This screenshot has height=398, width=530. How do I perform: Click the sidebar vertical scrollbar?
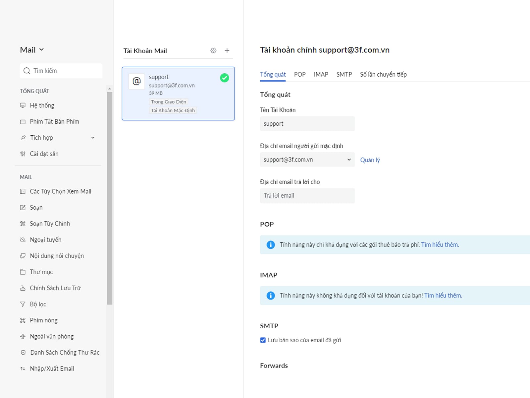[x=110, y=198]
